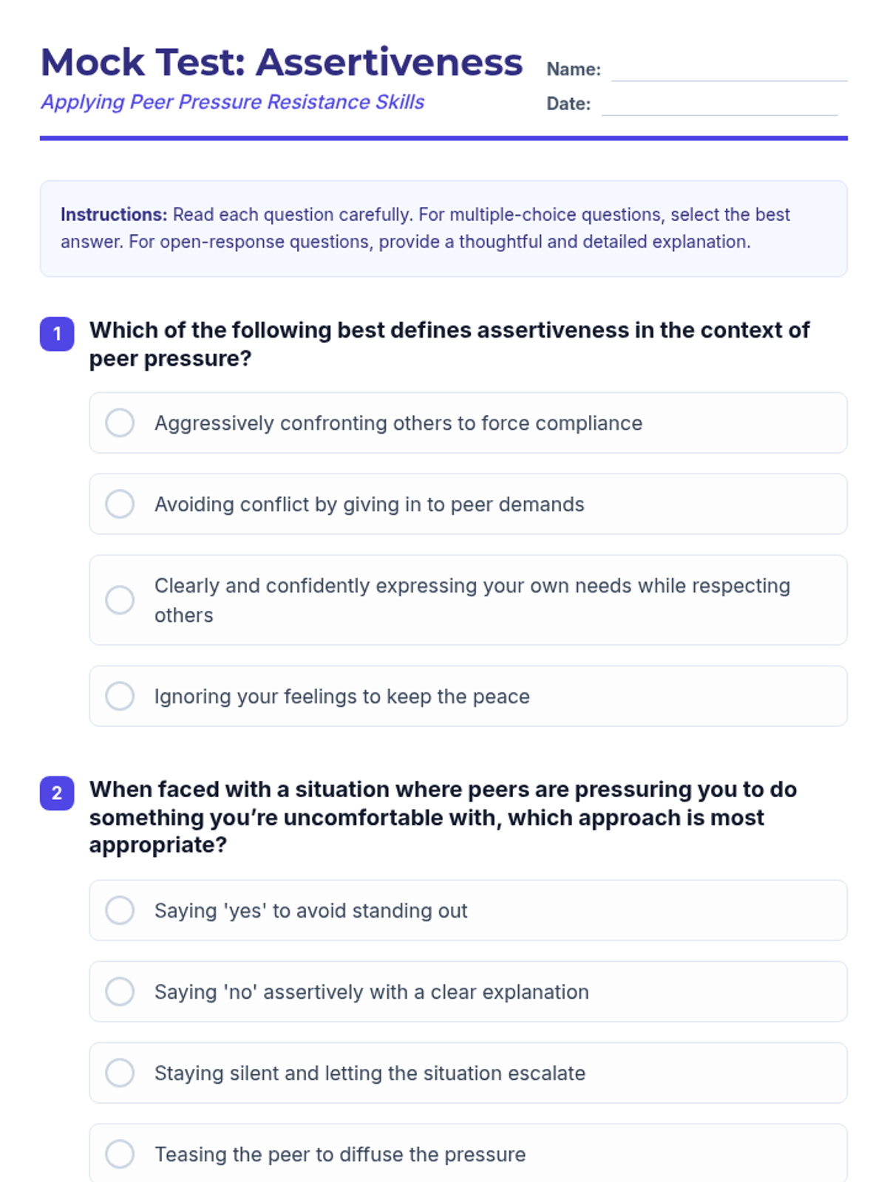Choose 'Avoiding conflict by giving in' radio
887x1182 pixels.
click(120, 505)
